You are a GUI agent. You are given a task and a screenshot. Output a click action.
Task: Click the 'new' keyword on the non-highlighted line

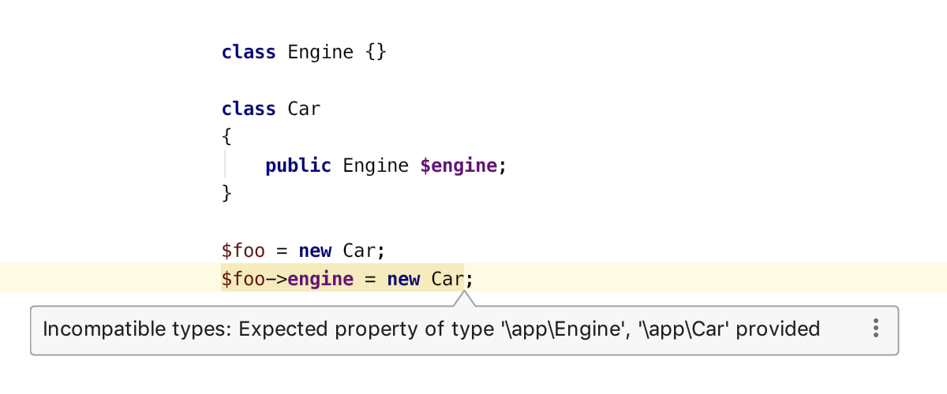[315, 251]
